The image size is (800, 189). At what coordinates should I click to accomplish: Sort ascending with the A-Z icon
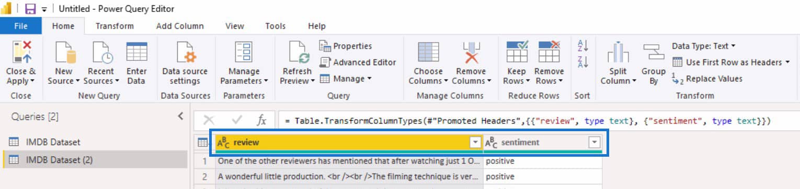point(583,45)
